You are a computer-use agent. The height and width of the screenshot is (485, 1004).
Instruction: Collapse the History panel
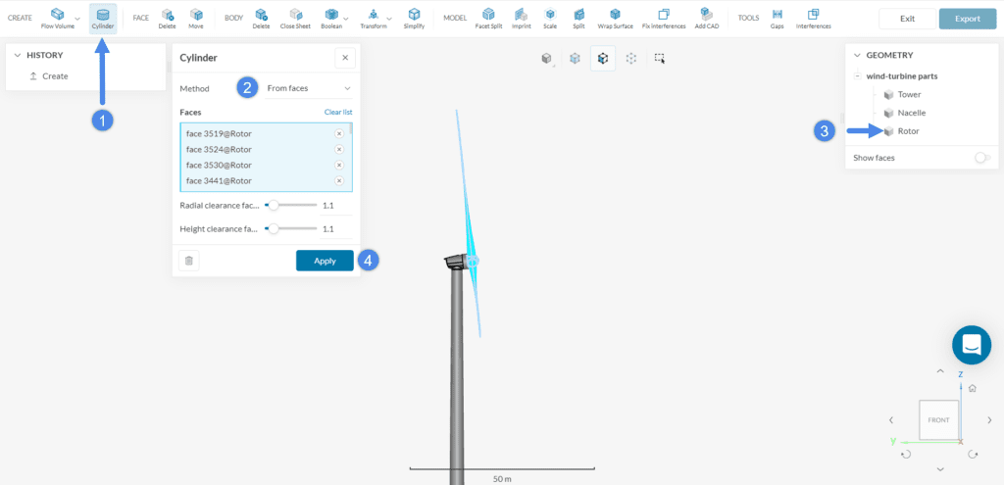pyautogui.click(x=18, y=55)
